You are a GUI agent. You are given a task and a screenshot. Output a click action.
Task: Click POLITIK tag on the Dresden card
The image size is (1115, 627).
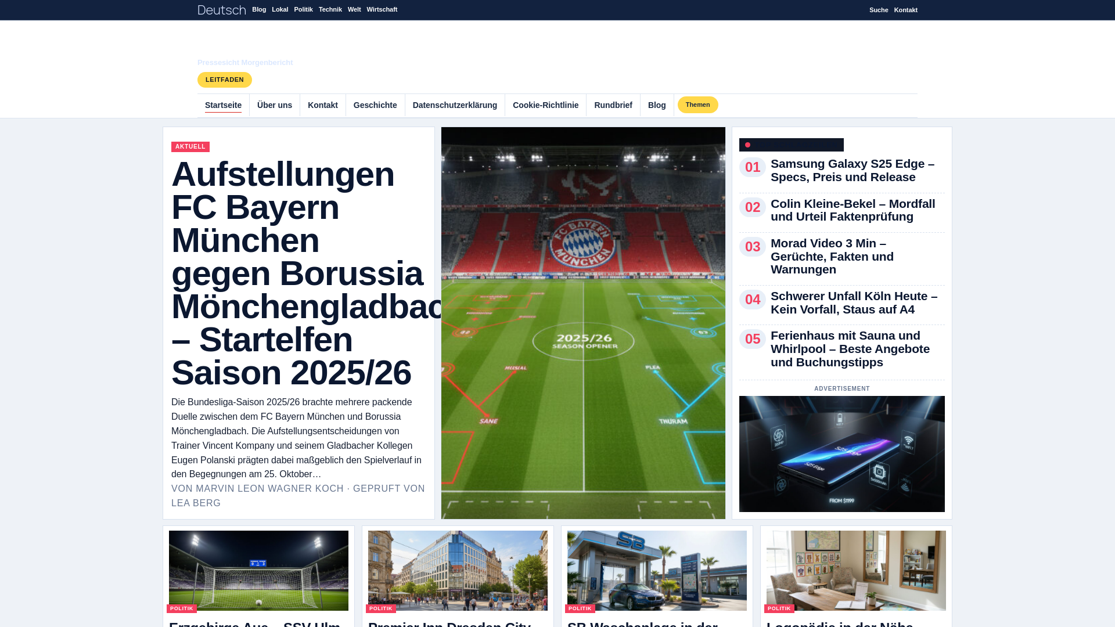381,609
